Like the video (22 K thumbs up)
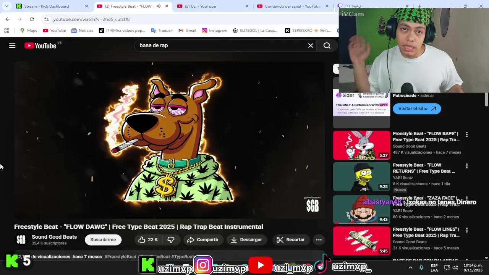This screenshot has height=275, width=489. pos(148,239)
